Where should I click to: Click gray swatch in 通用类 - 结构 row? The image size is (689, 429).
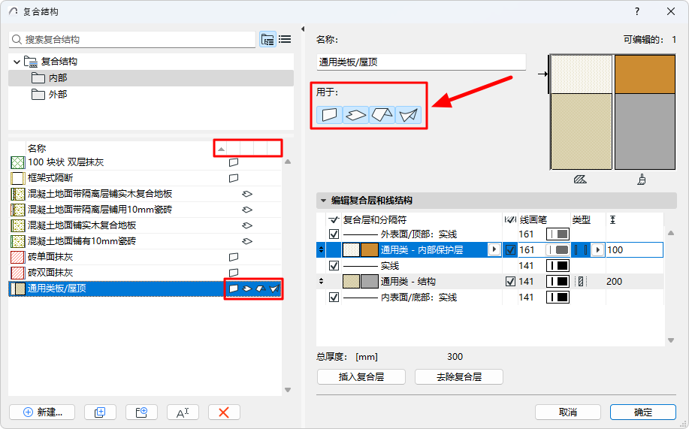[x=370, y=281]
